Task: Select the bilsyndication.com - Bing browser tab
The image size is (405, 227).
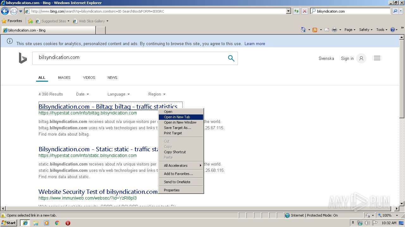Action: [48, 30]
